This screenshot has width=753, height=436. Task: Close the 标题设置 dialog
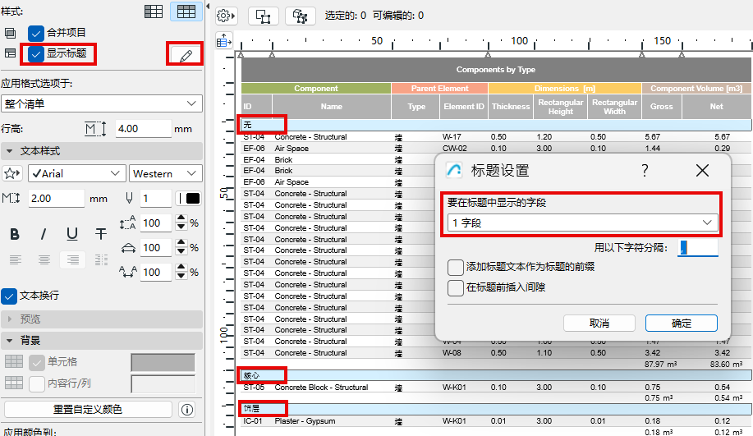(702, 170)
